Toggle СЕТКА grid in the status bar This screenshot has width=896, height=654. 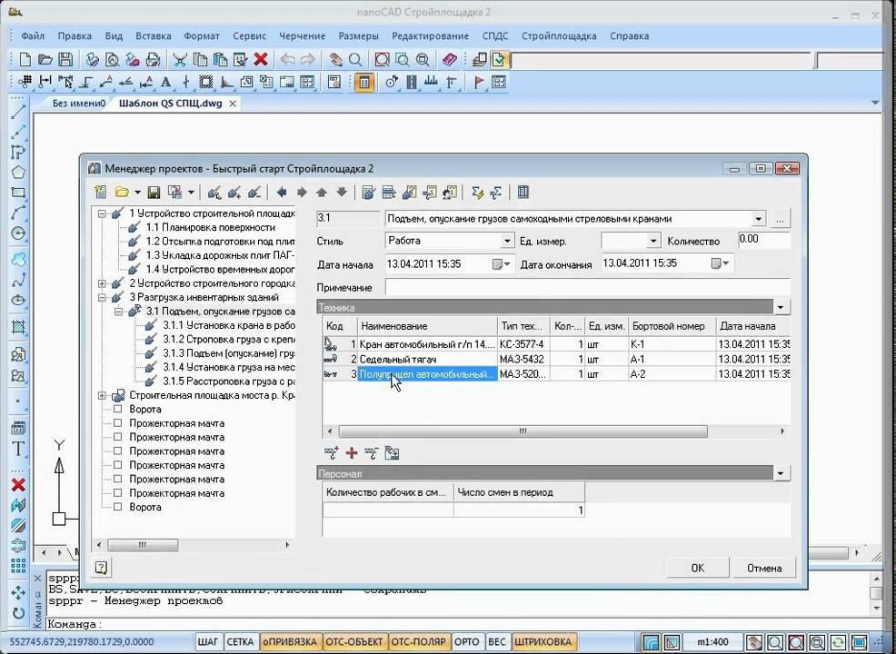pyautogui.click(x=240, y=642)
